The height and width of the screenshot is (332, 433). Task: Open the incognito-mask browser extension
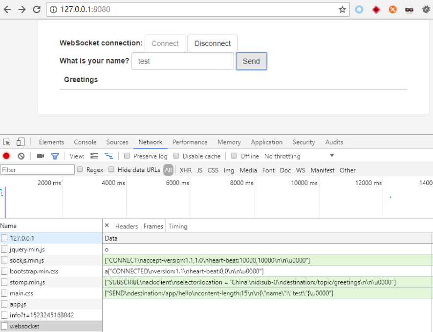409,9
